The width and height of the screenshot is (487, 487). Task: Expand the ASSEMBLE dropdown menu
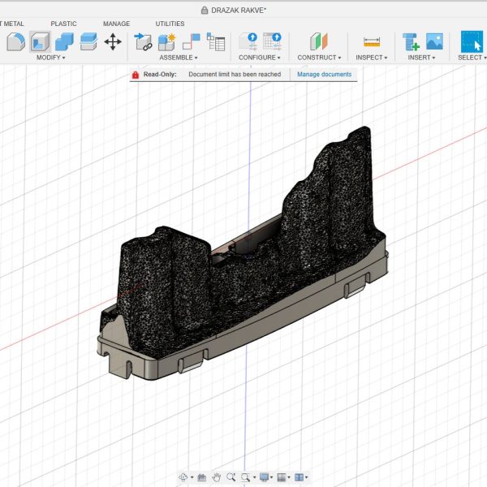click(179, 58)
